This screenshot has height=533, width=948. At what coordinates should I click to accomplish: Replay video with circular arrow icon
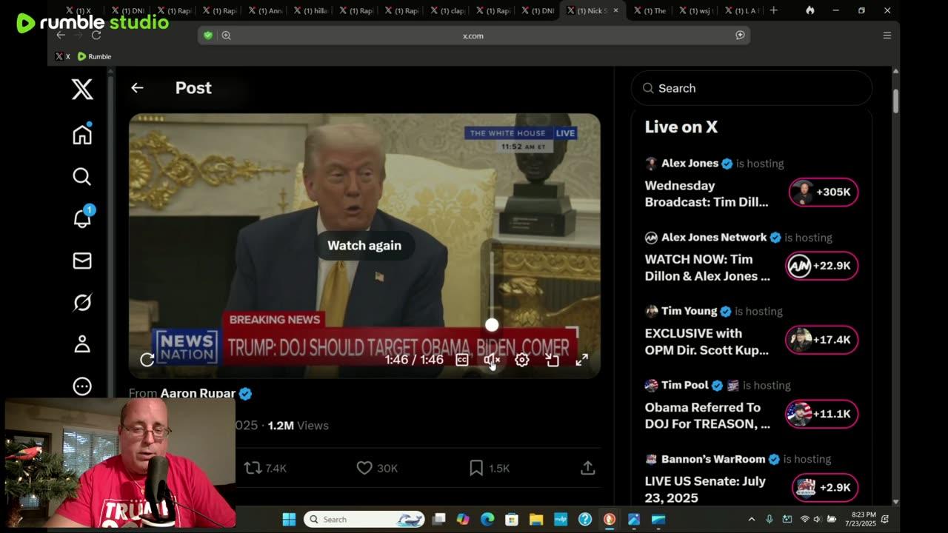click(x=147, y=360)
